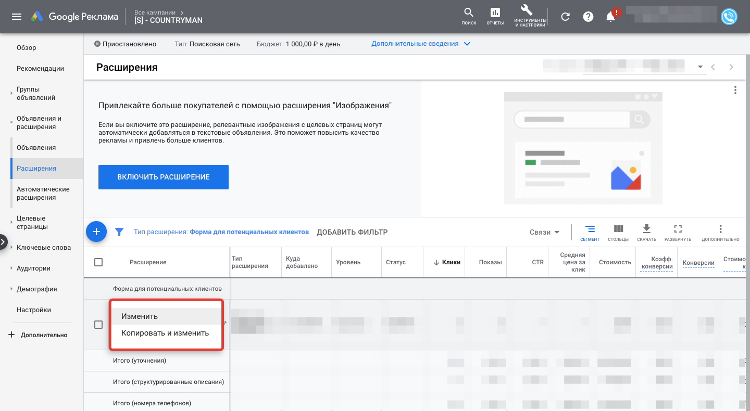Open three-dot menu of the promo card

(735, 90)
